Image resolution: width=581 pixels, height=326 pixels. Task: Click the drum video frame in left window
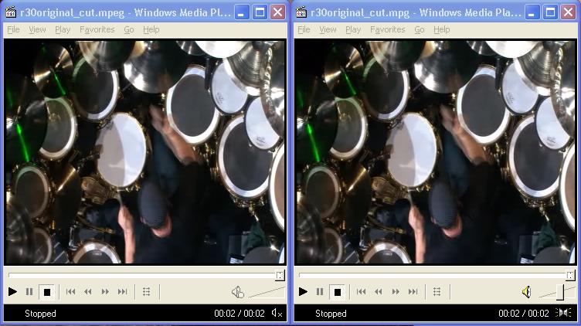[144, 152]
